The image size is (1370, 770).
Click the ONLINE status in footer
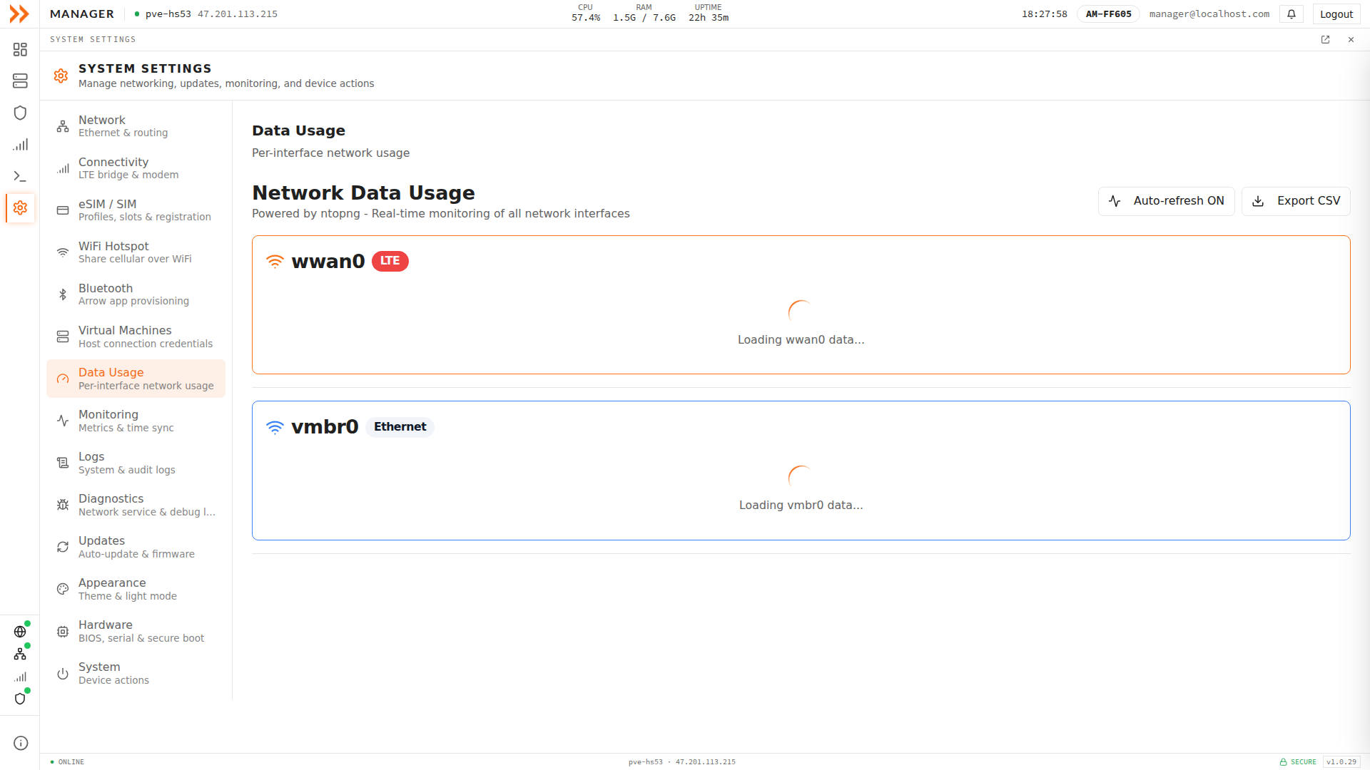(x=67, y=762)
